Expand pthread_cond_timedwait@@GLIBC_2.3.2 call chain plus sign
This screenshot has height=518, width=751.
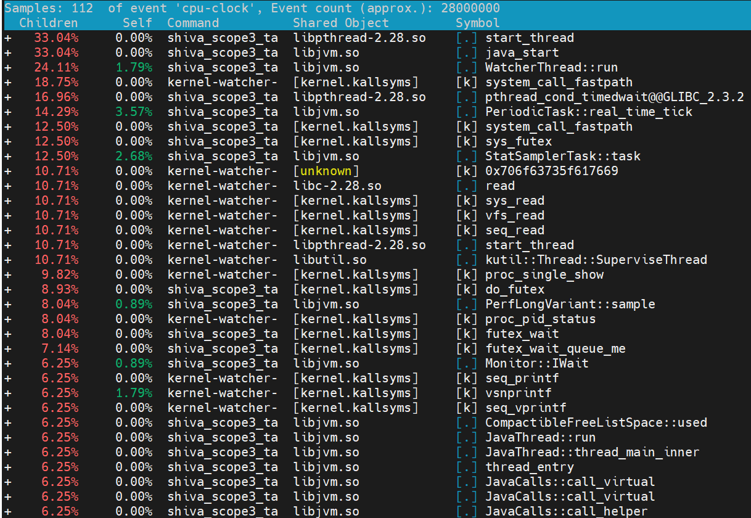tap(7, 97)
